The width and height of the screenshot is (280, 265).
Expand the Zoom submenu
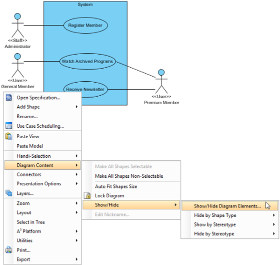(42, 203)
